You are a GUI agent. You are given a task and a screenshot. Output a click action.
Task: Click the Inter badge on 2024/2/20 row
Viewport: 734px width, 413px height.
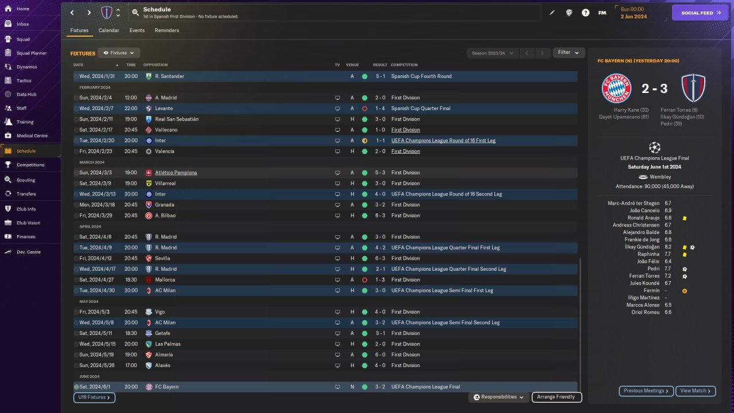pos(149,141)
